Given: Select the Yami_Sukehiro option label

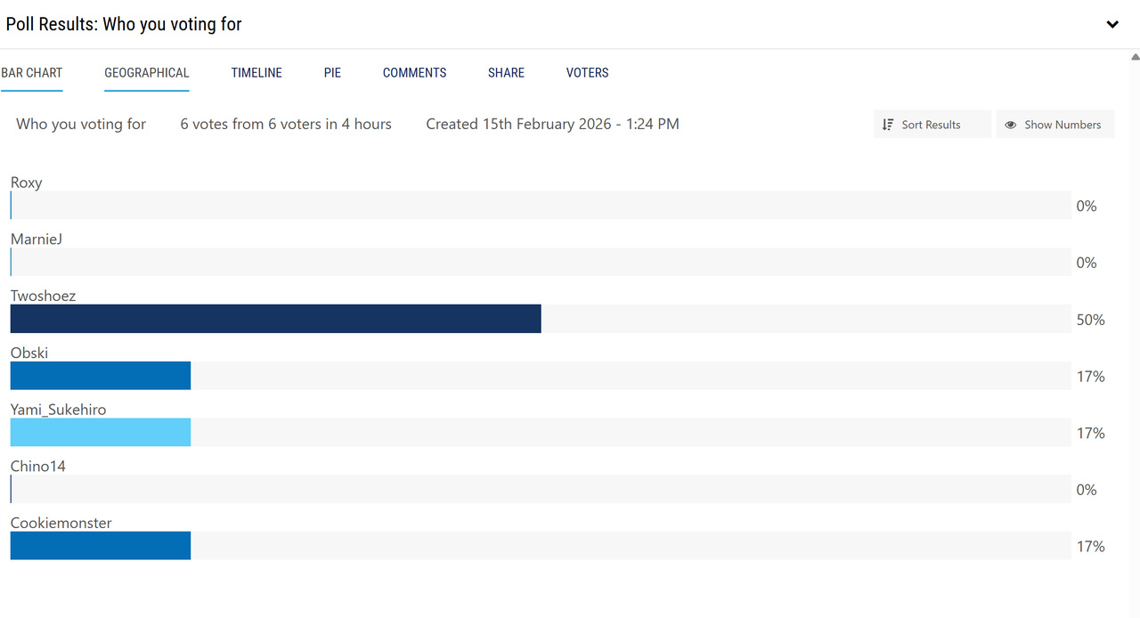Looking at the screenshot, I should click(59, 410).
